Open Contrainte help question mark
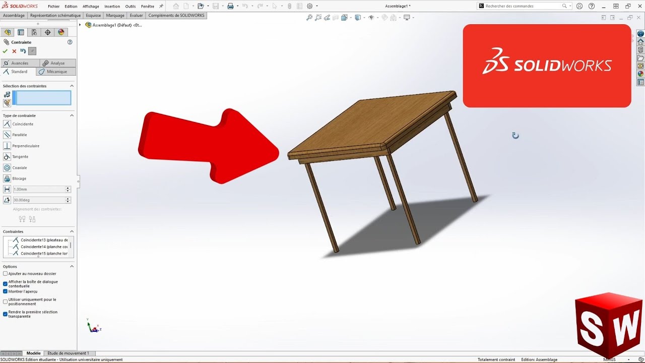 tap(70, 42)
